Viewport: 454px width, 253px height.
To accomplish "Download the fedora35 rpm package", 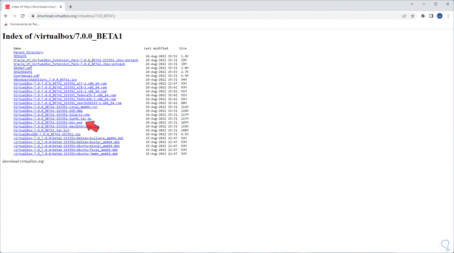I will click(x=65, y=95).
